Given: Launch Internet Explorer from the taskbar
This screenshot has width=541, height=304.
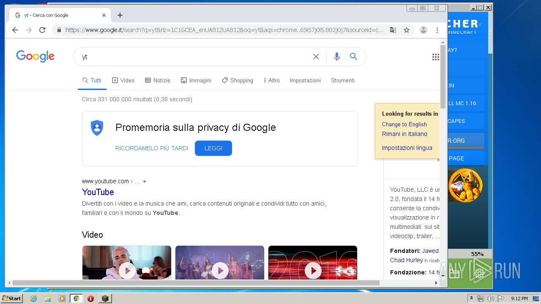Looking at the screenshot, I should 33,299.
